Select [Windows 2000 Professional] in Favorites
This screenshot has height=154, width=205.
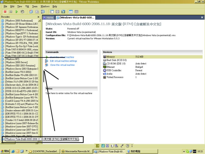coord(19,21)
